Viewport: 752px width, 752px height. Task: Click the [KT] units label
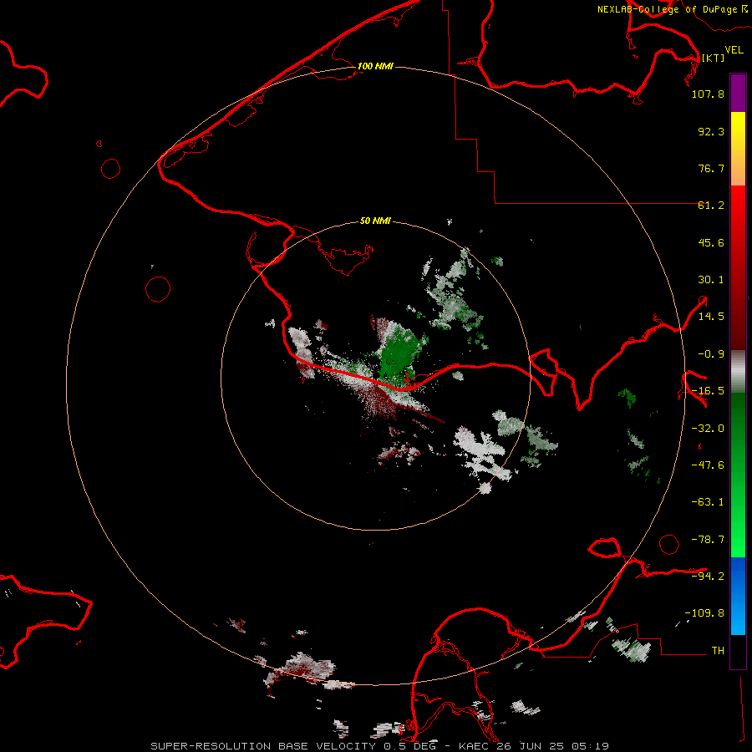click(x=714, y=58)
